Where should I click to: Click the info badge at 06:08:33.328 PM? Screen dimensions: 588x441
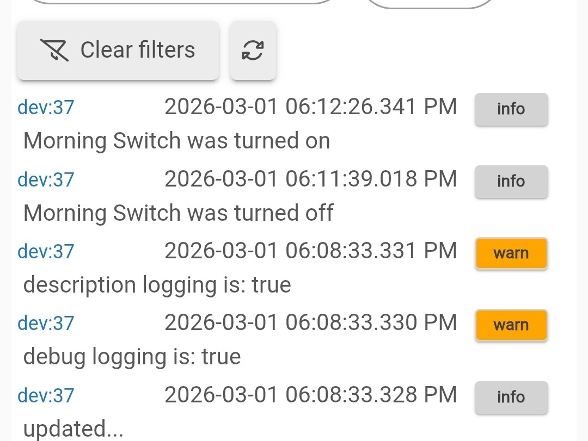(x=511, y=397)
